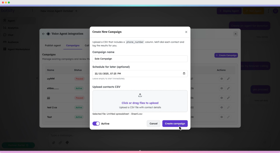Open botsify sidebar three-dot menu
Image resolution: width=280 pixels, height=153 pixels.
click(x=32, y=11)
